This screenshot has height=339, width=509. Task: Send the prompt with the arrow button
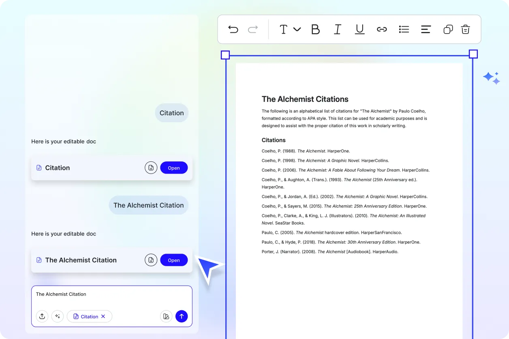click(182, 316)
